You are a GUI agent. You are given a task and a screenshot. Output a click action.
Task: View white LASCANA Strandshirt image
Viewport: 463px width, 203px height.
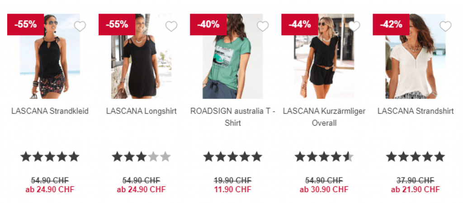point(416,56)
